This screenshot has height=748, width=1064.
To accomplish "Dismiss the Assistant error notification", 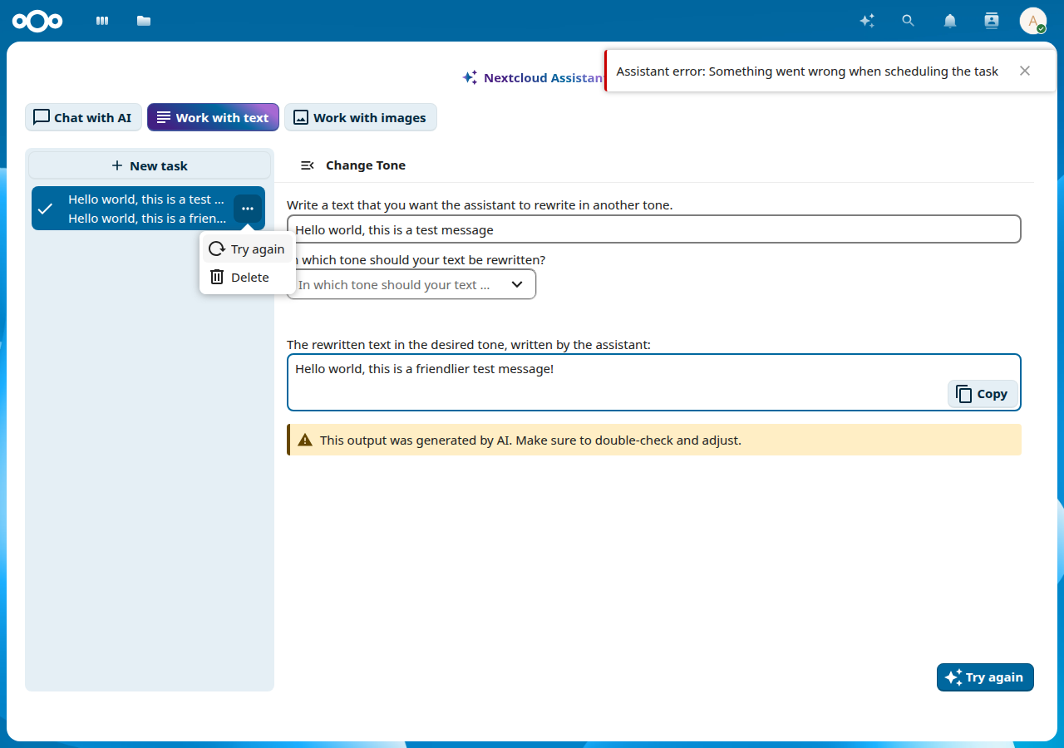I will point(1025,71).
